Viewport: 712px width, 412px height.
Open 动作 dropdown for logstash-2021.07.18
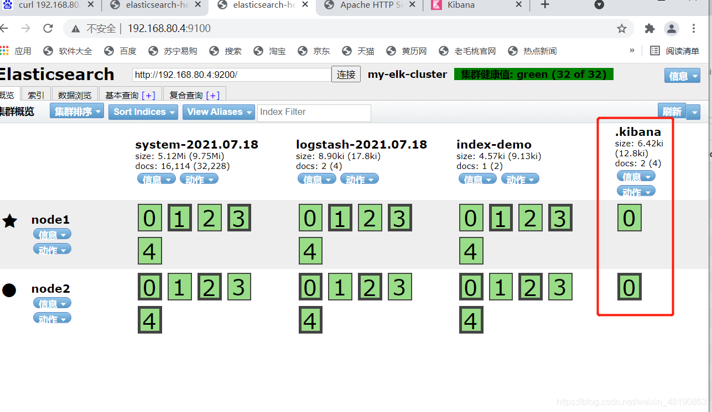pyautogui.click(x=360, y=179)
